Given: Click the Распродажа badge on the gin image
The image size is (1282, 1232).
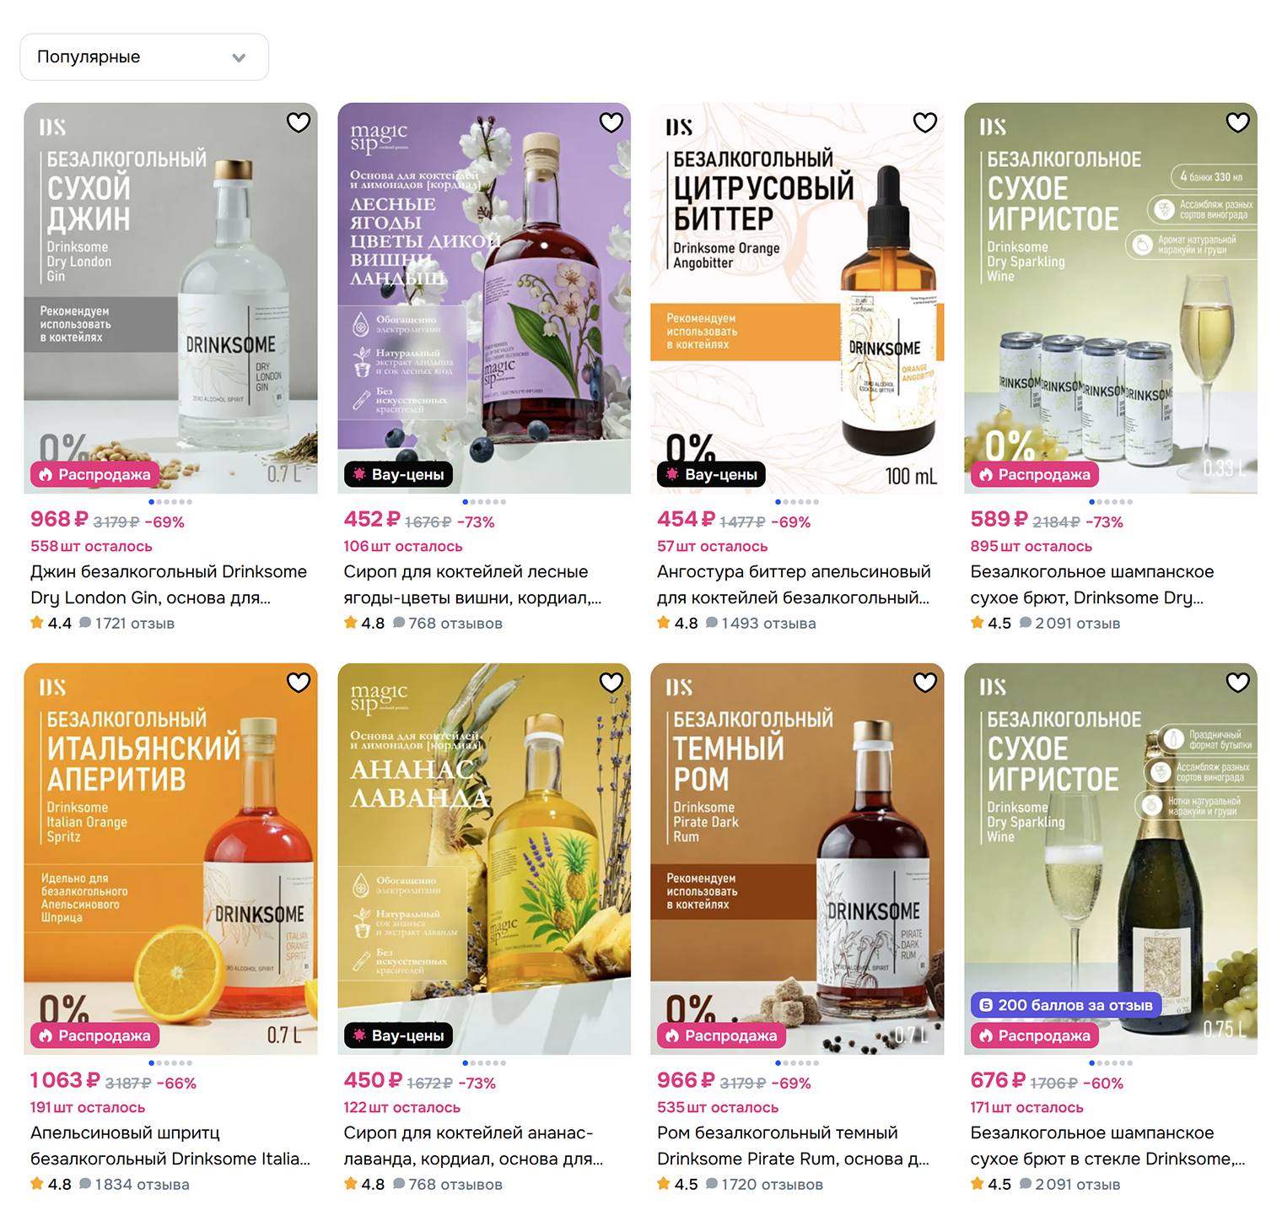Looking at the screenshot, I should tap(94, 475).
